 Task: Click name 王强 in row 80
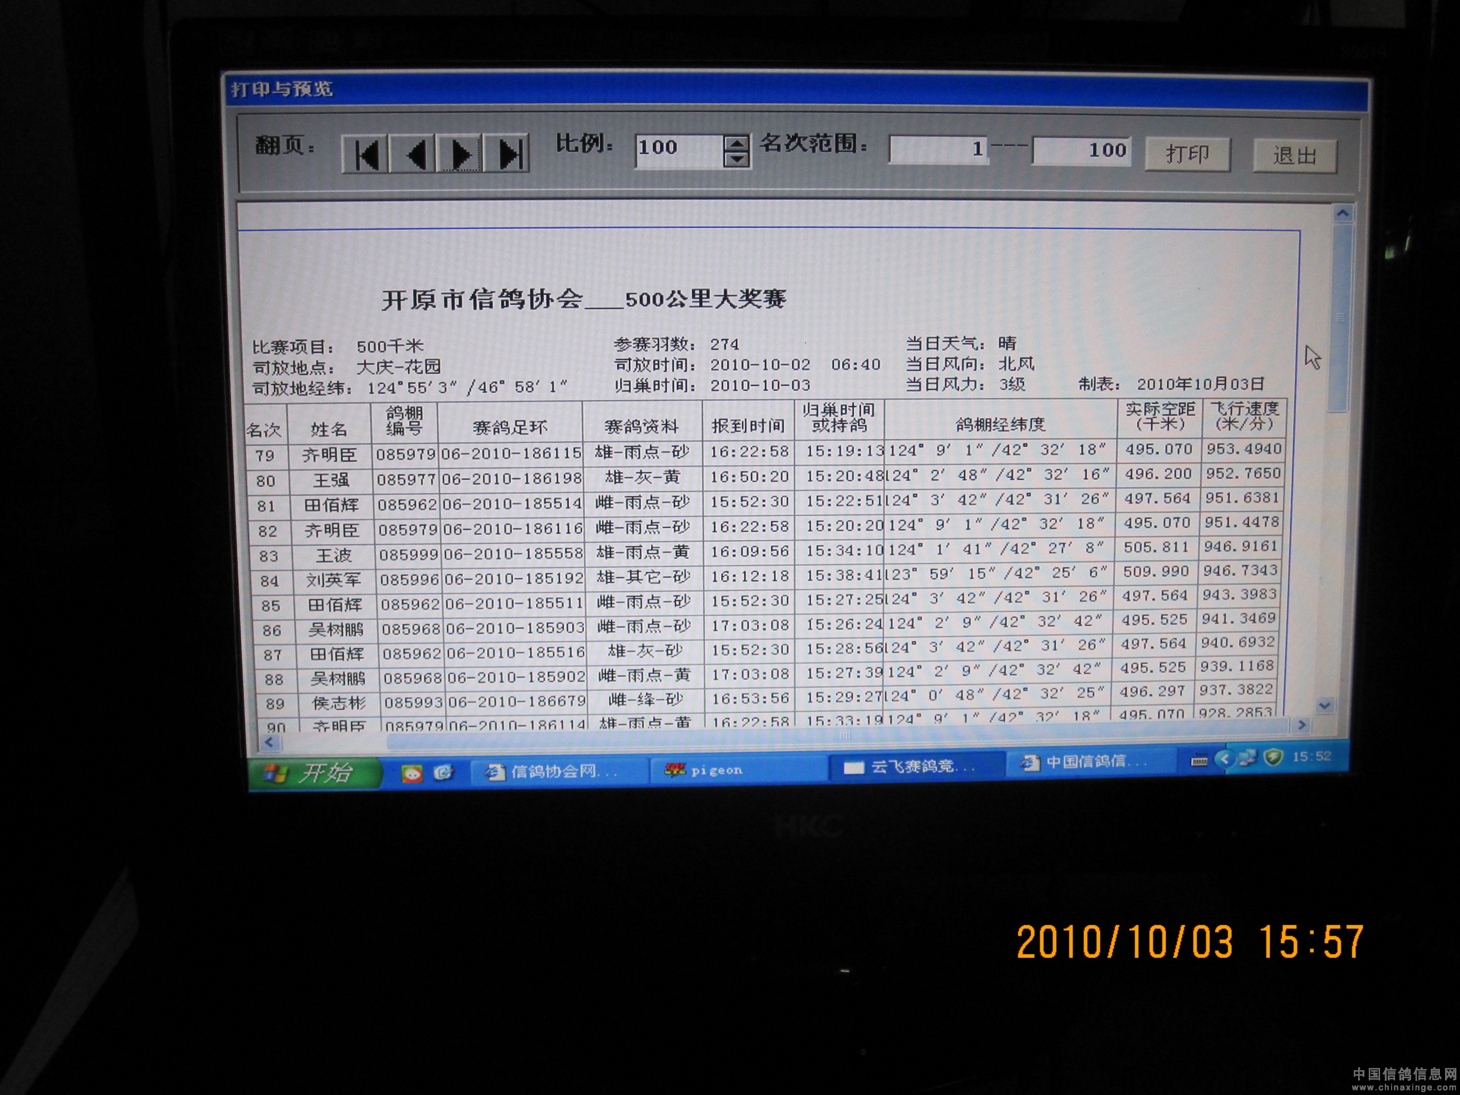331,480
